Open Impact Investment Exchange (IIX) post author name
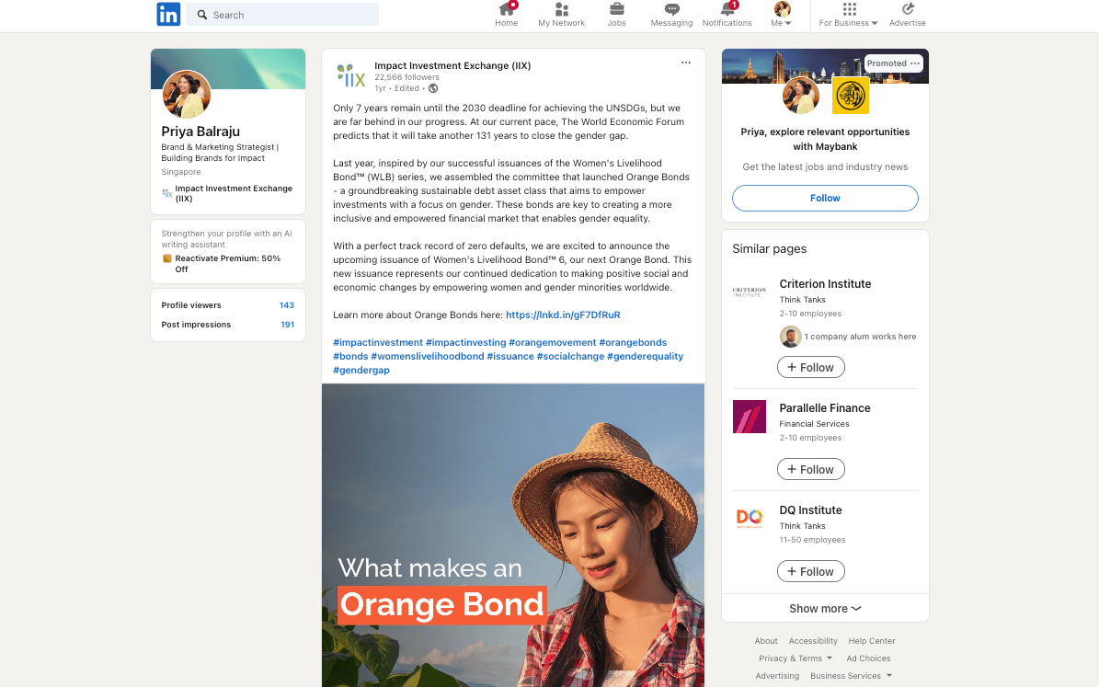Viewport: 1099px width, 687px height. (452, 66)
